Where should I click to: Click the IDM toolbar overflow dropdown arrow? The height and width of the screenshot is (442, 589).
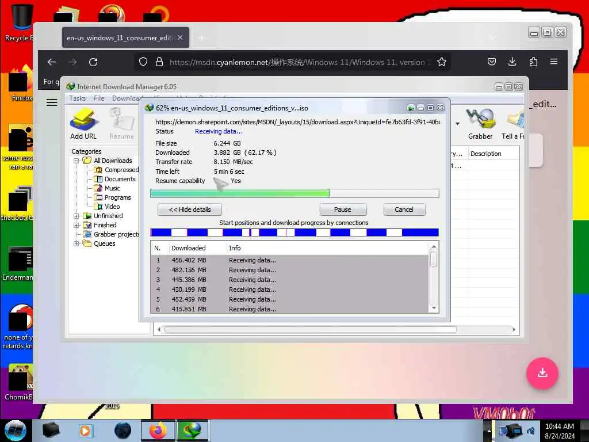point(457,124)
